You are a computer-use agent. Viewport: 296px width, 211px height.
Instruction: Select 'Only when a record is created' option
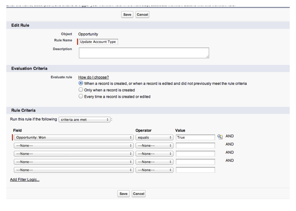point(81,90)
